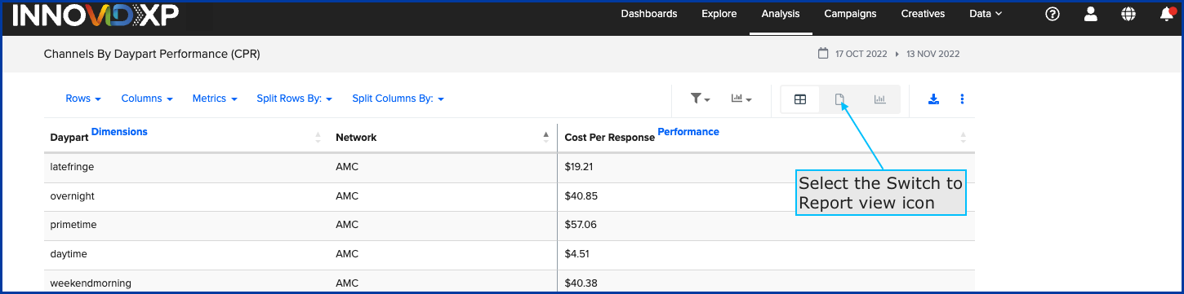Expand the Rows dropdown

pyautogui.click(x=83, y=99)
